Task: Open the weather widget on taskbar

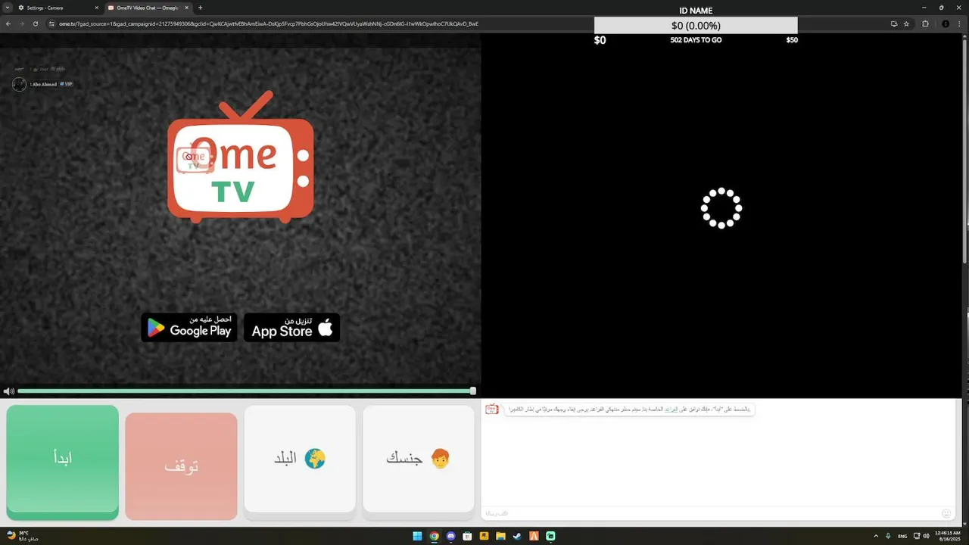Action: tap(23, 536)
